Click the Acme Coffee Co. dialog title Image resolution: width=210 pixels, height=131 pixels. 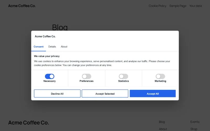pyautogui.click(x=45, y=36)
